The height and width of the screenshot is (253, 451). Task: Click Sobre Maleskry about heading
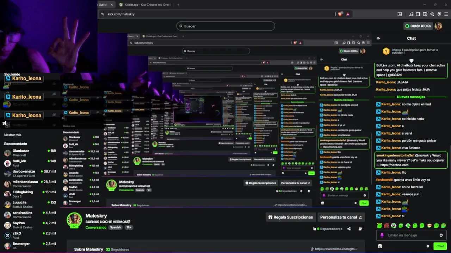tap(88, 249)
